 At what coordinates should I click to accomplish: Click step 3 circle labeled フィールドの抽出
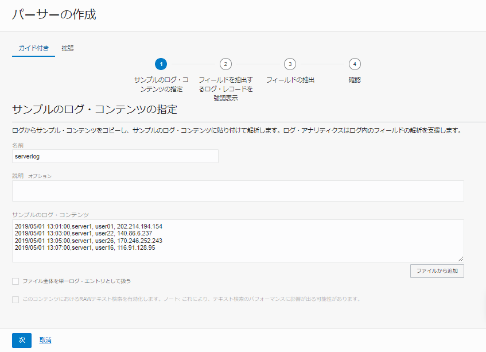tap(290, 65)
